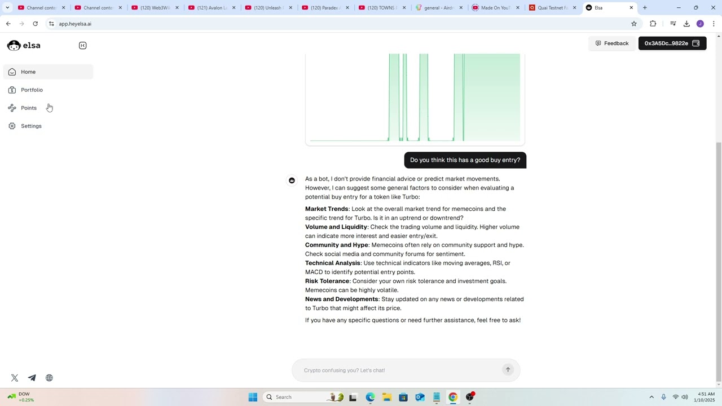Open Windows Start menu
Screen dimensions: 722x406
(x=253, y=397)
